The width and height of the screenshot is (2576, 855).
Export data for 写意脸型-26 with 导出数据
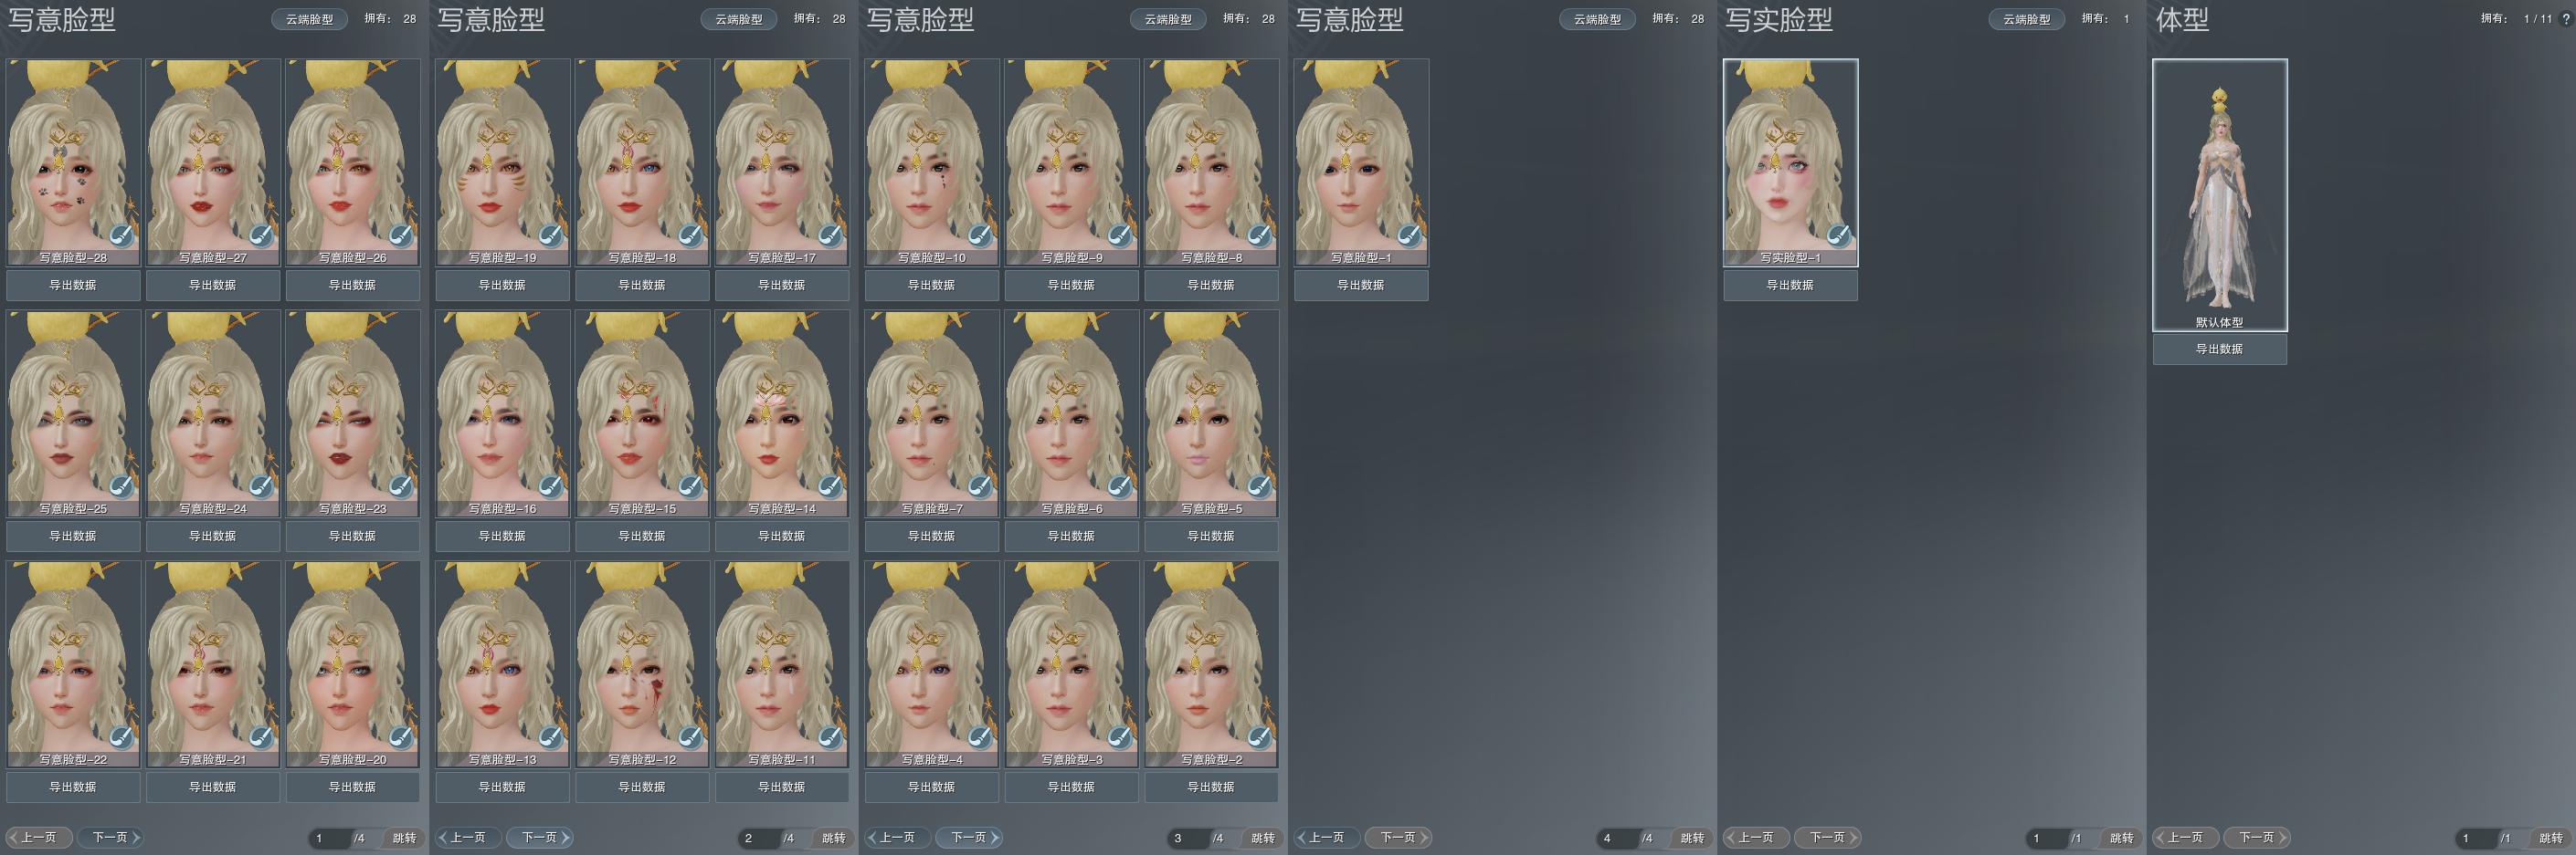(x=352, y=285)
